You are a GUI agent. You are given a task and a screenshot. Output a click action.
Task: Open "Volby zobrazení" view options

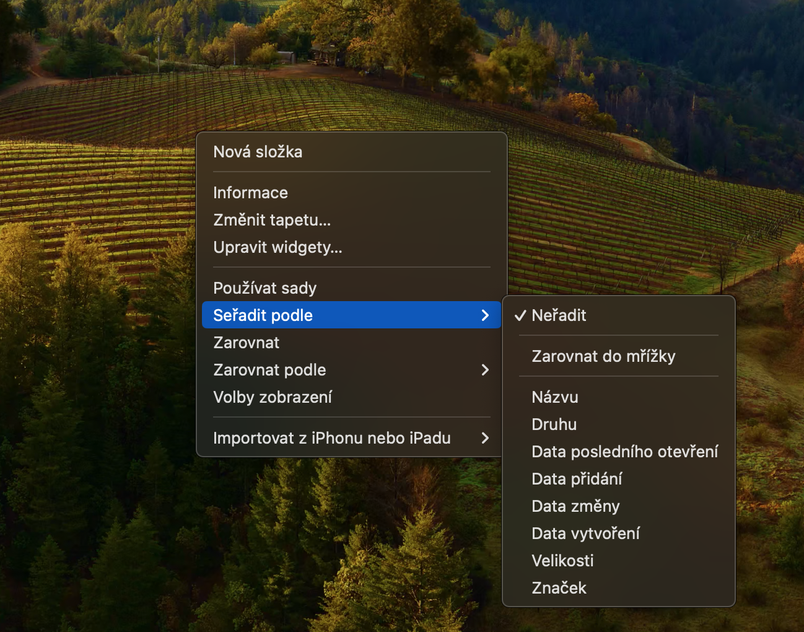273,397
